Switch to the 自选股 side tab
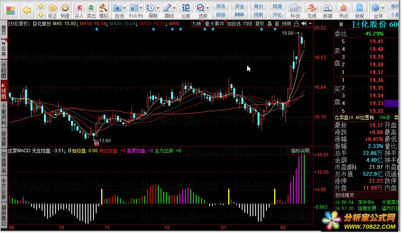Image resolution: width=402 pixels, height=233 pixels. (3, 138)
